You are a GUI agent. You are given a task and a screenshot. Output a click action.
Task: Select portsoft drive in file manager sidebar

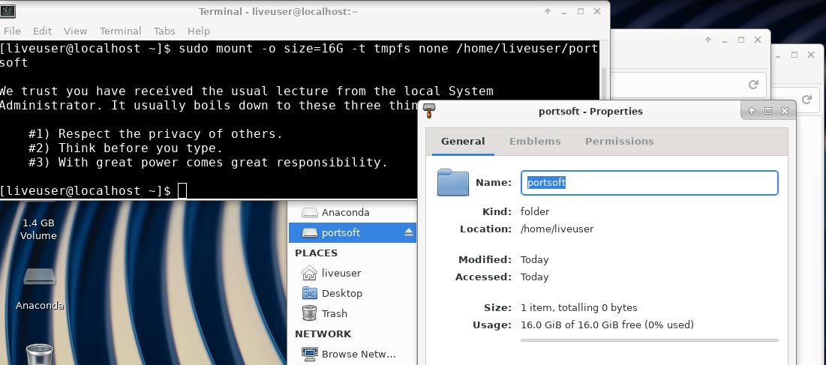353,232
